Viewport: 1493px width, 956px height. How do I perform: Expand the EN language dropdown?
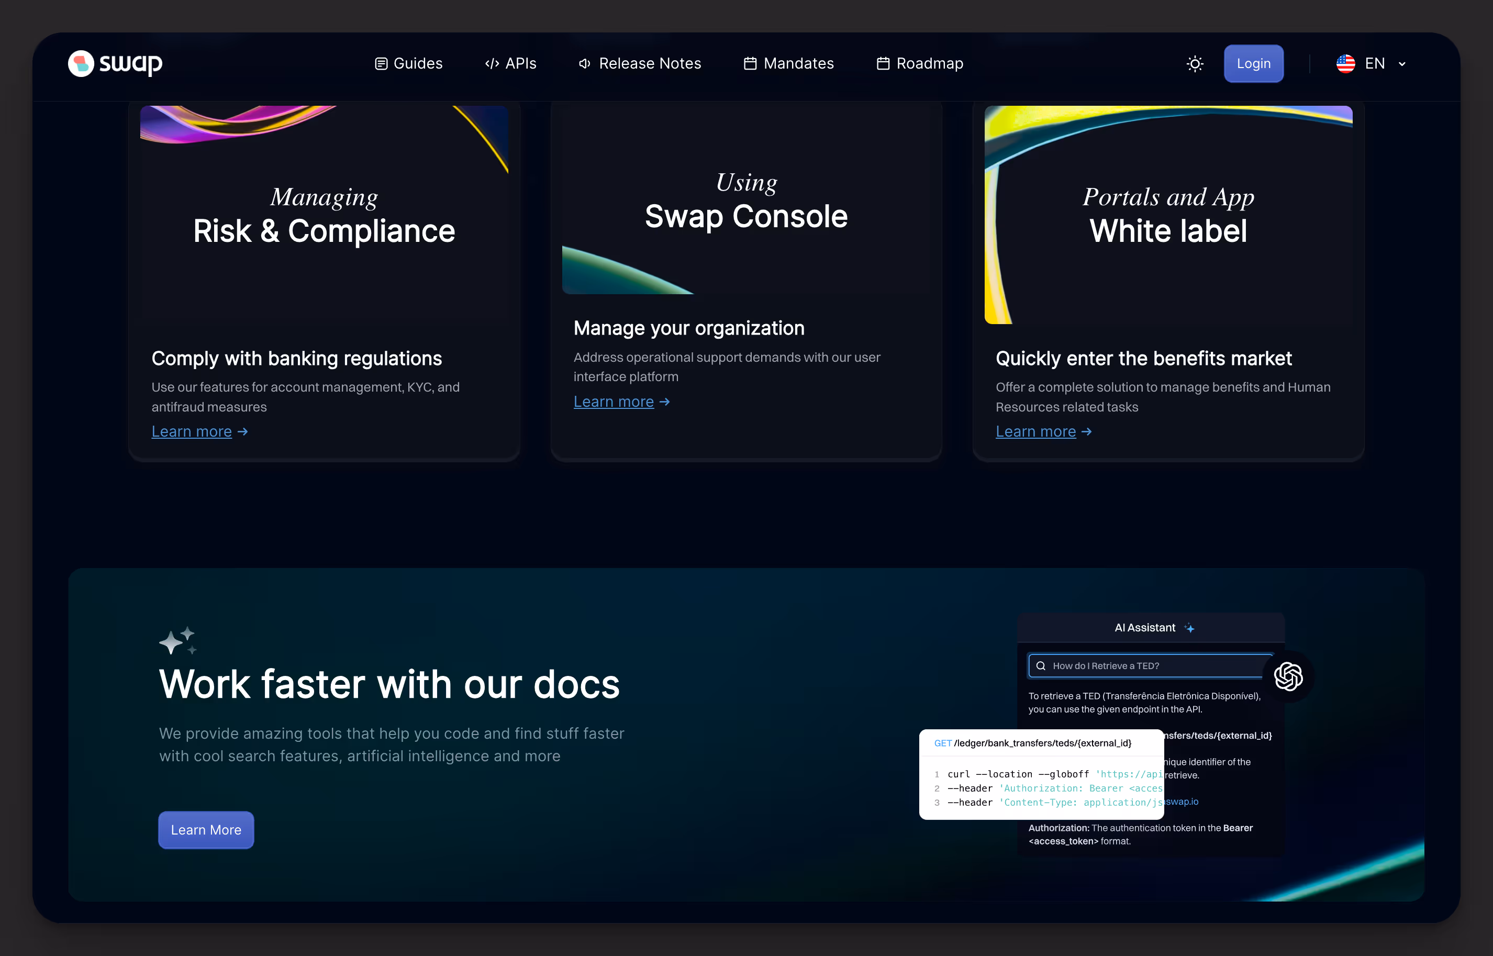click(1372, 63)
